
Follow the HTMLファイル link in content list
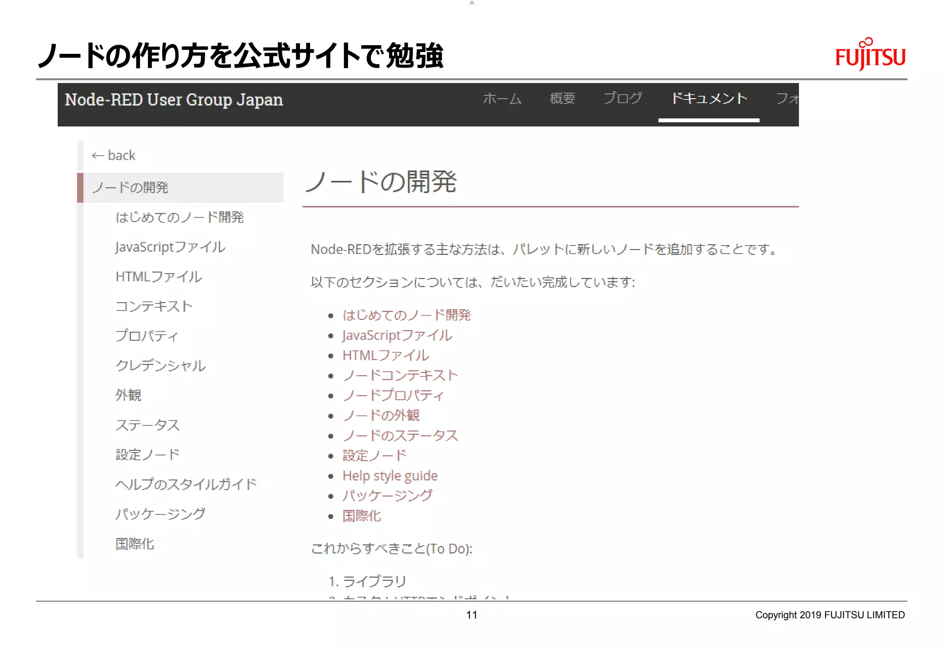point(386,356)
